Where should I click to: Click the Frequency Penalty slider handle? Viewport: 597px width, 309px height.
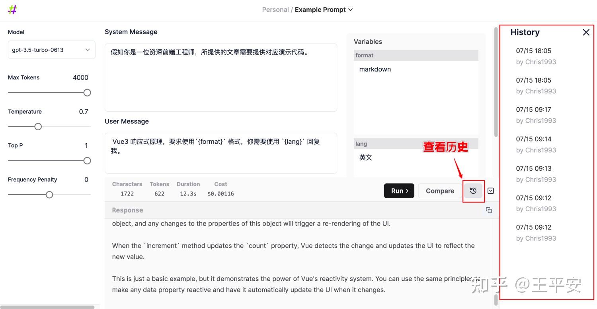(49, 195)
